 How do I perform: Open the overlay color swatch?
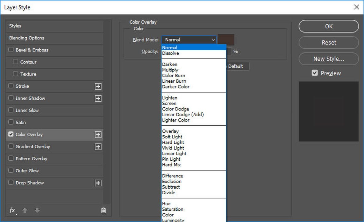tap(226, 40)
